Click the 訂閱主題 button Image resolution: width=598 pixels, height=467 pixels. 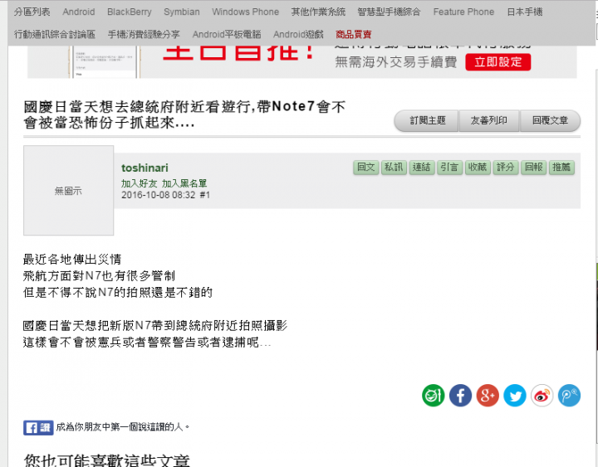tap(427, 121)
